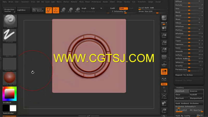Disable Local transformations toggle

click(x=164, y=72)
